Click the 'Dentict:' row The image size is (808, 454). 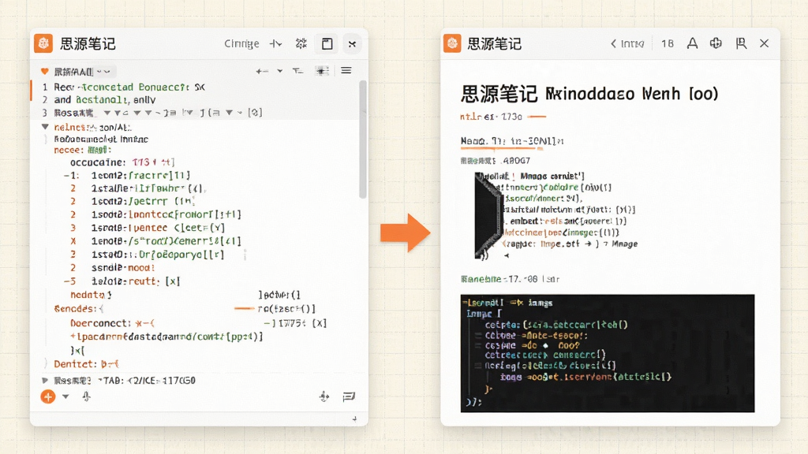coord(87,364)
